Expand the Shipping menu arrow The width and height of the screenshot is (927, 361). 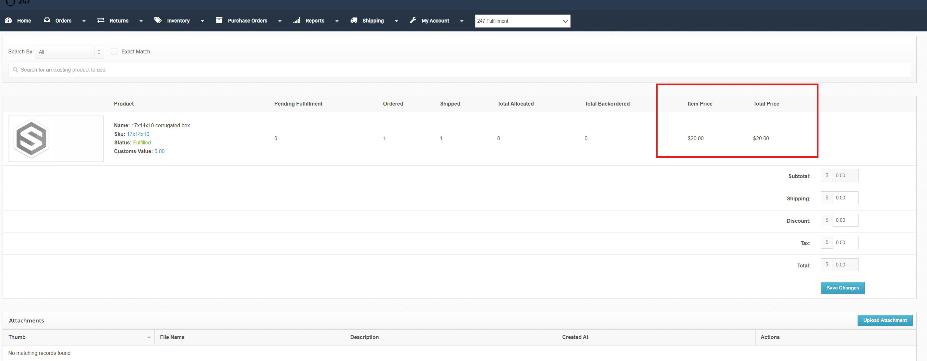396,21
